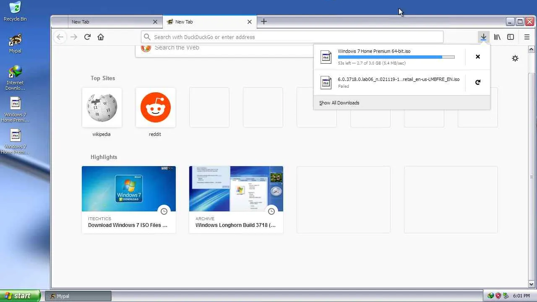Open the New Tab customize gear
This screenshot has height=302, width=537.
(x=515, y=58)
